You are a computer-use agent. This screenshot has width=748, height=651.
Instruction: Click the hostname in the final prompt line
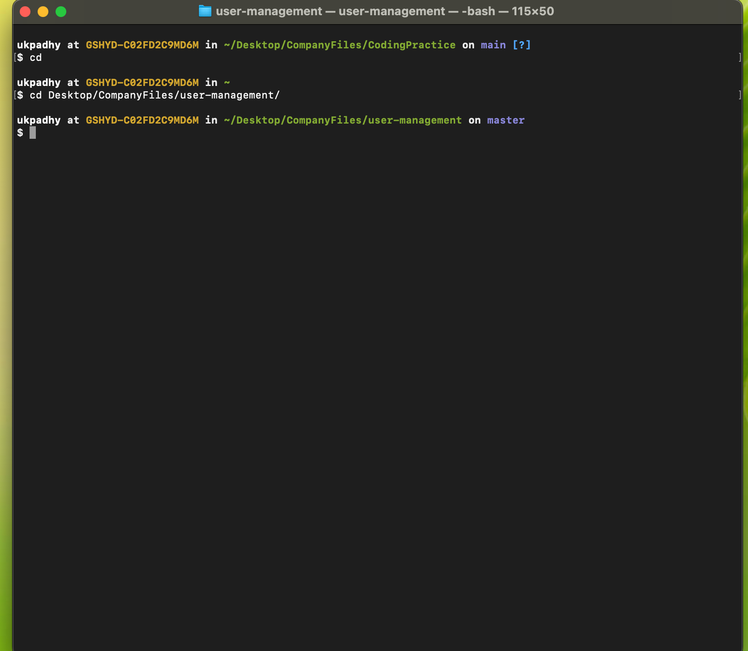[142, 120]
